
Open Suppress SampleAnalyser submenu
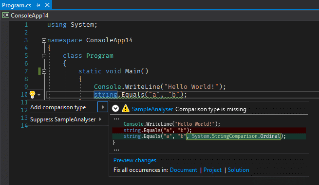click(66, 119)
